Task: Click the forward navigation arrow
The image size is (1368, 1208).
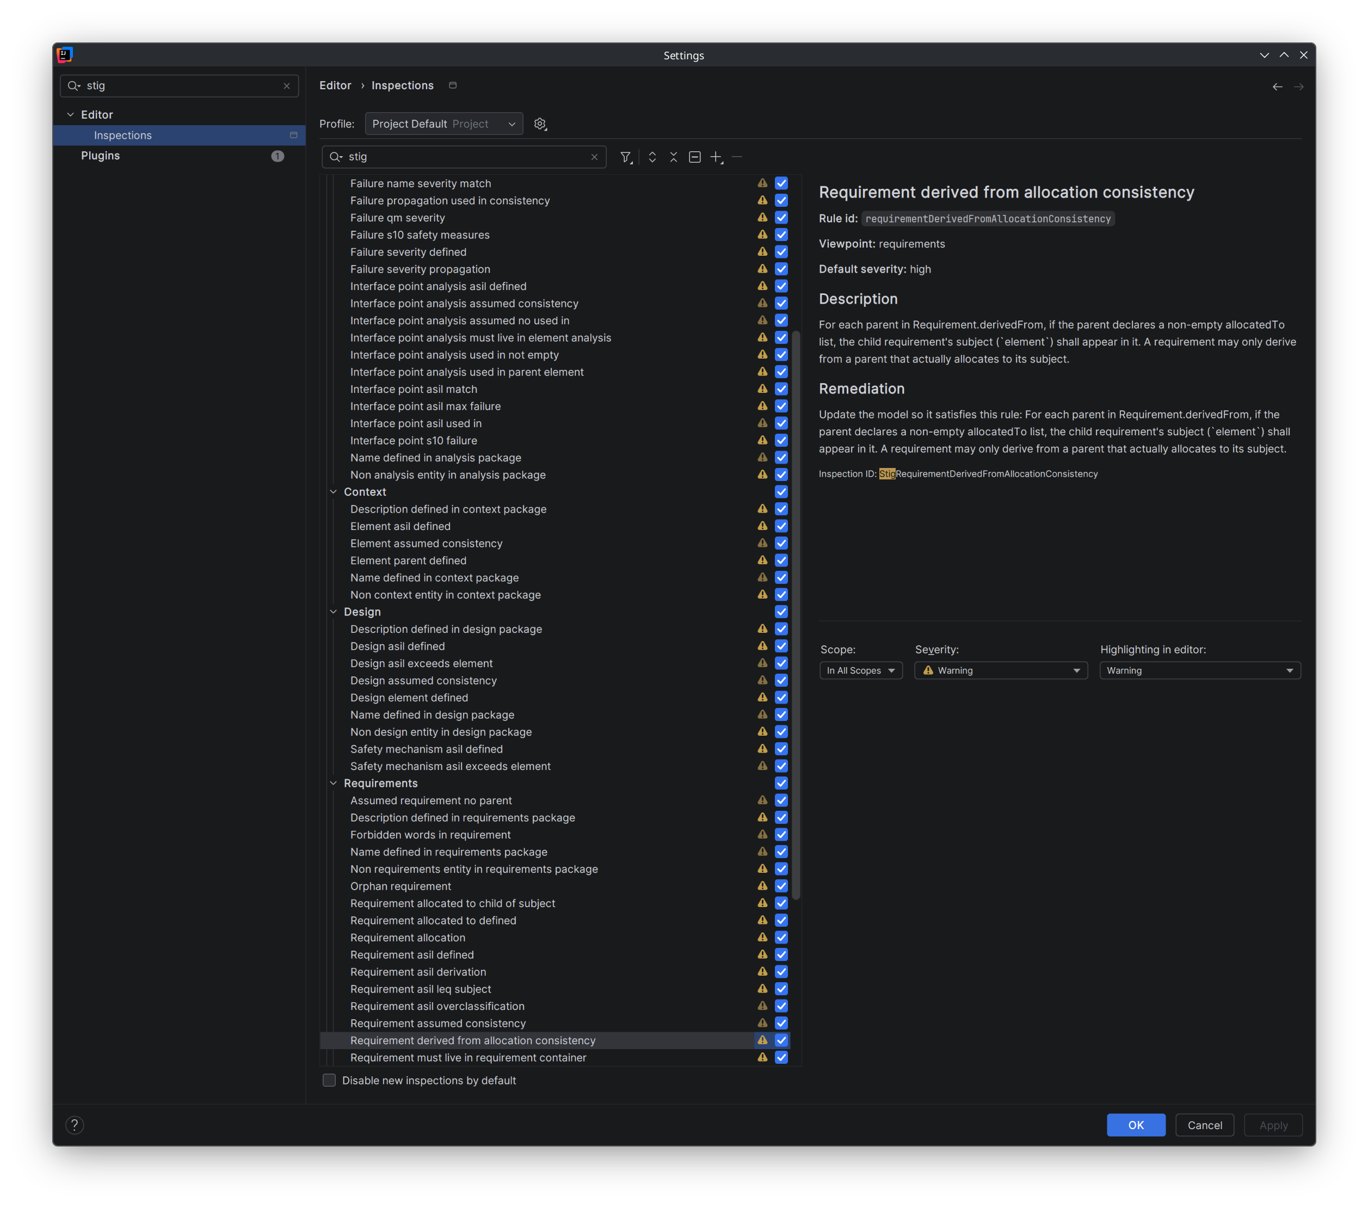Action: tap(1298, 87)
